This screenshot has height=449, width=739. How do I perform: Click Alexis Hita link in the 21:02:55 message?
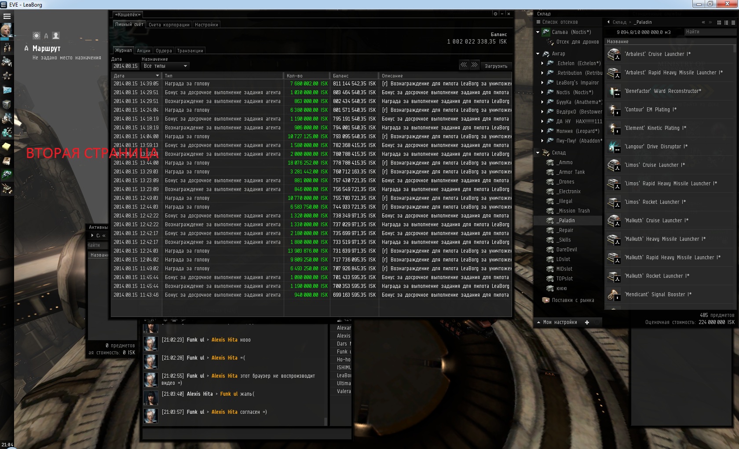[x=224, y=376]
